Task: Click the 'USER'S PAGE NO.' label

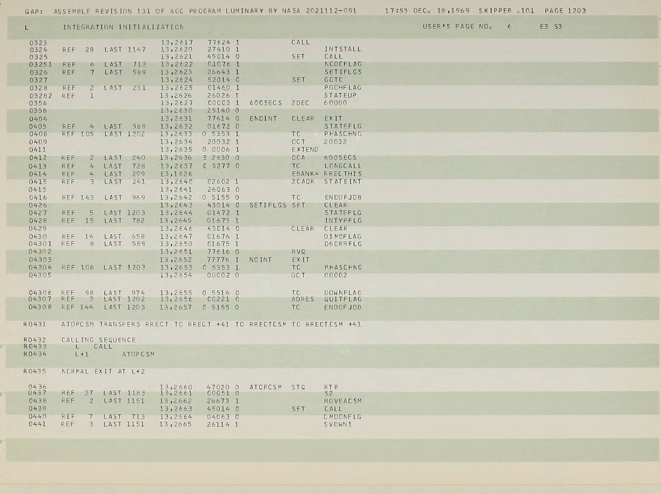Action: coord(457,27)
